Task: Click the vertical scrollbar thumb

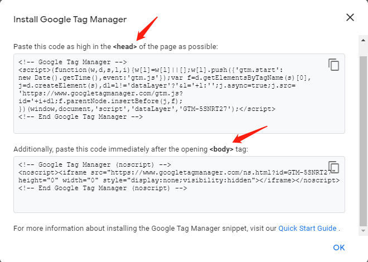Action: tap(363, 140)
